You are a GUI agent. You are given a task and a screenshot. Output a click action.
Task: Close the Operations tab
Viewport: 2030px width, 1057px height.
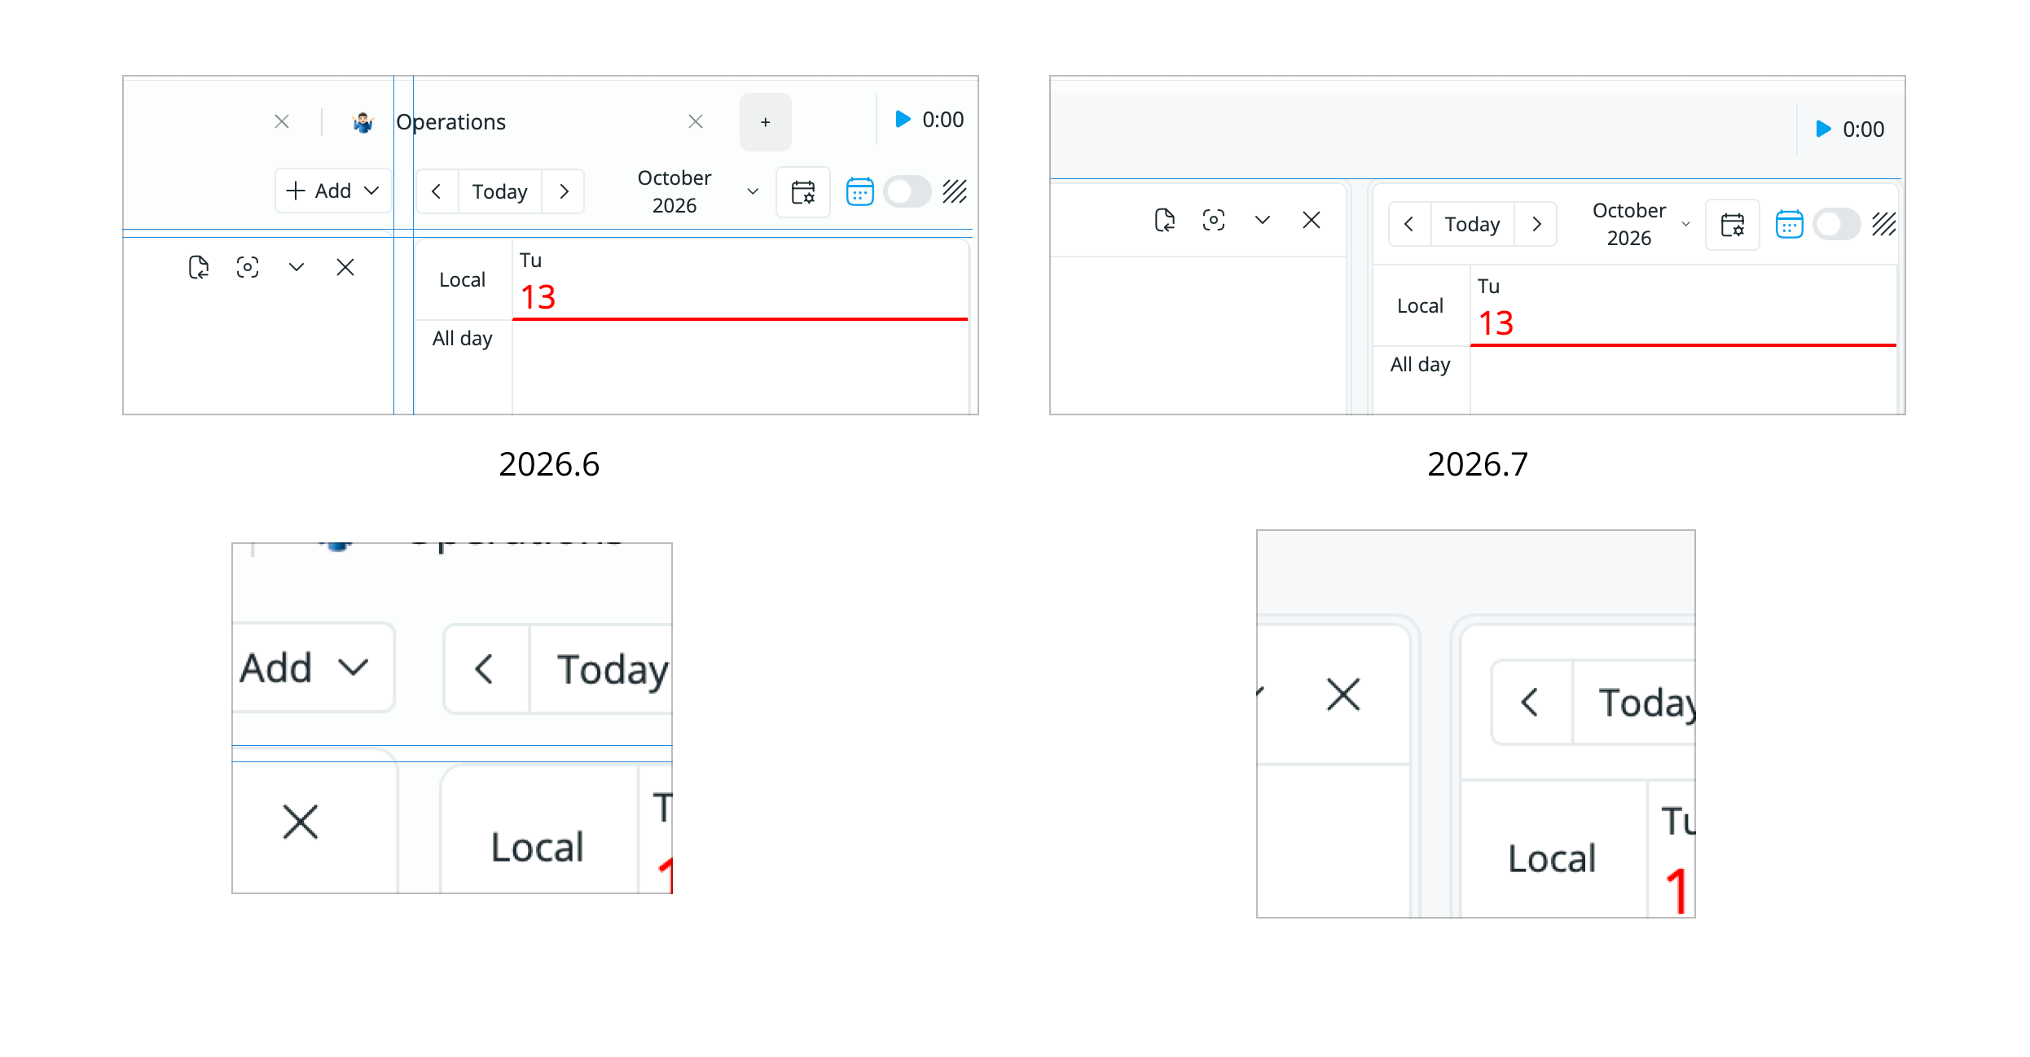pyautogui.click(x=696, y=121)
